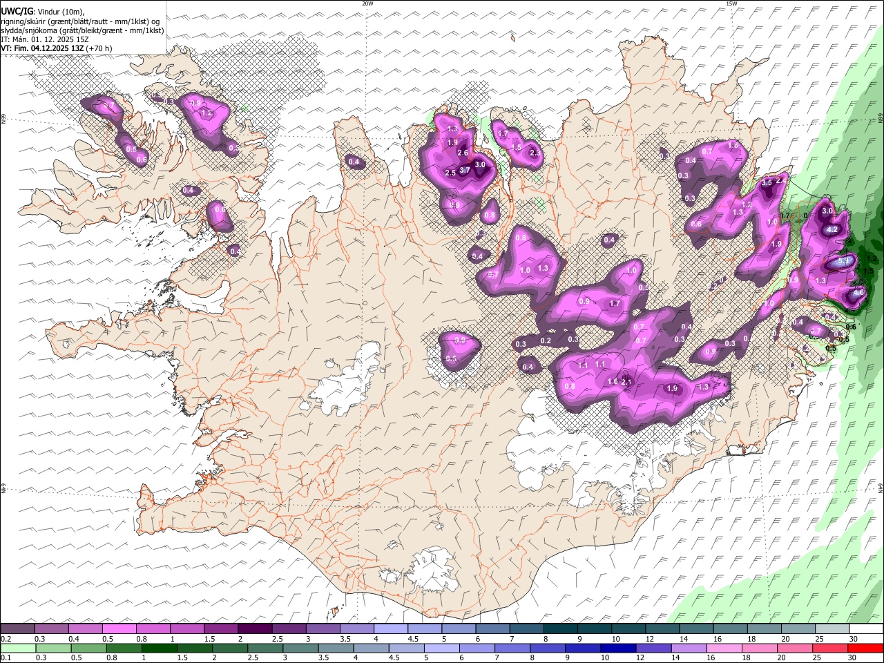This screenshot has width=884, height=663.
Task: Click the bright pink snow swatch between 0.5 and 0.8
Action: click(119, 628)
